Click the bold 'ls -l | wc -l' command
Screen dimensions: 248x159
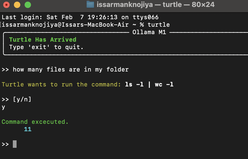click(149, 85)
